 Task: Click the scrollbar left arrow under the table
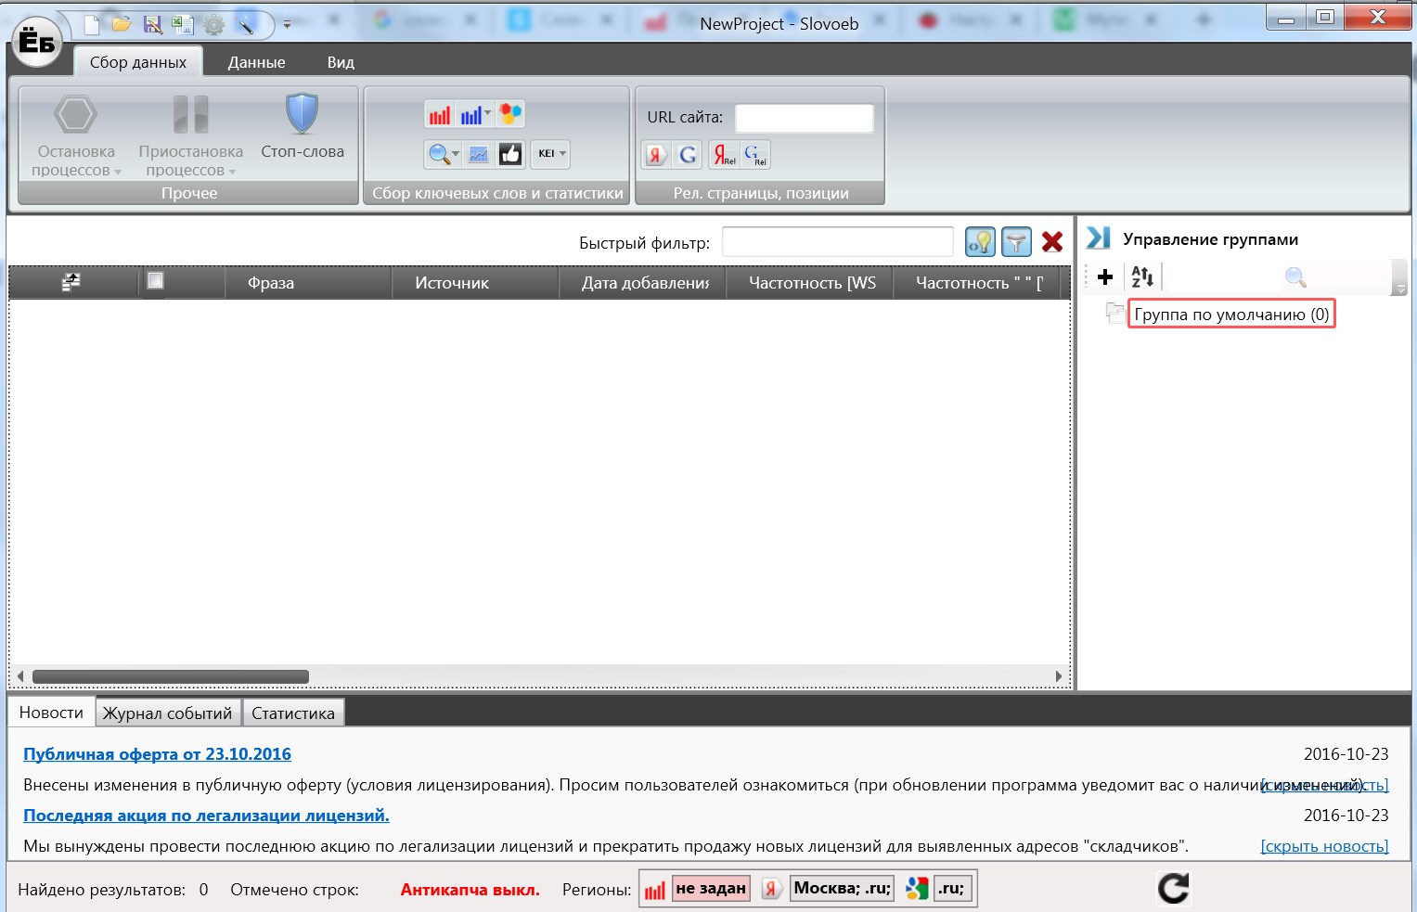(20, 676)
